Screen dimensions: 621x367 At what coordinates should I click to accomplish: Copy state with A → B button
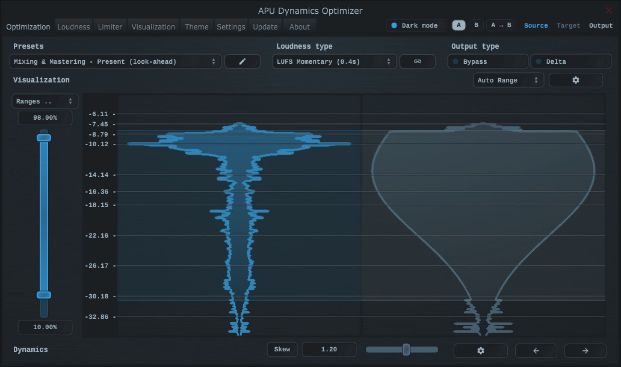click(501, 25)
